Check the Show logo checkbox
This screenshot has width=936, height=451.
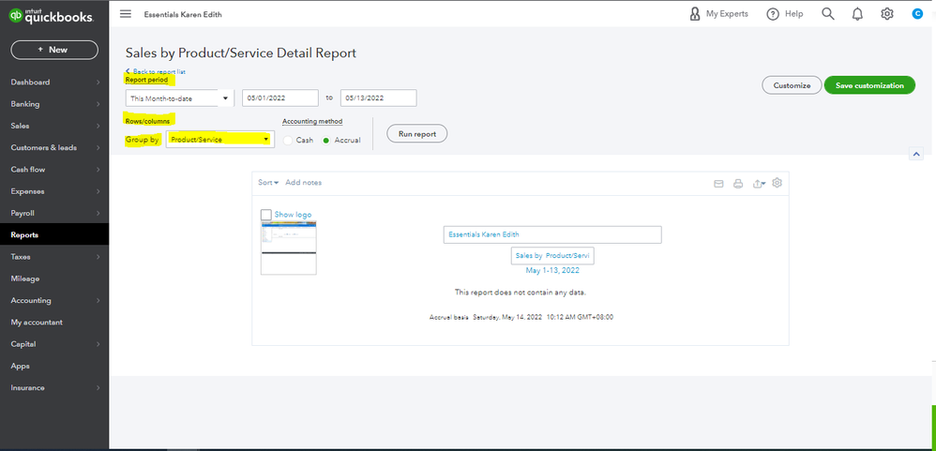tap(266, 215)
